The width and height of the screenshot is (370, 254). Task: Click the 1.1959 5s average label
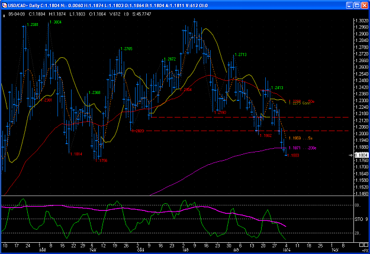[301, 138]
